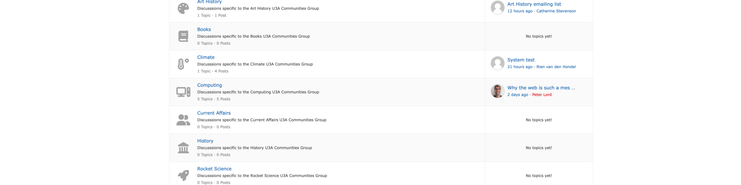
Task: Go to the Current Affairs forum
Action: tap(214, 113)
